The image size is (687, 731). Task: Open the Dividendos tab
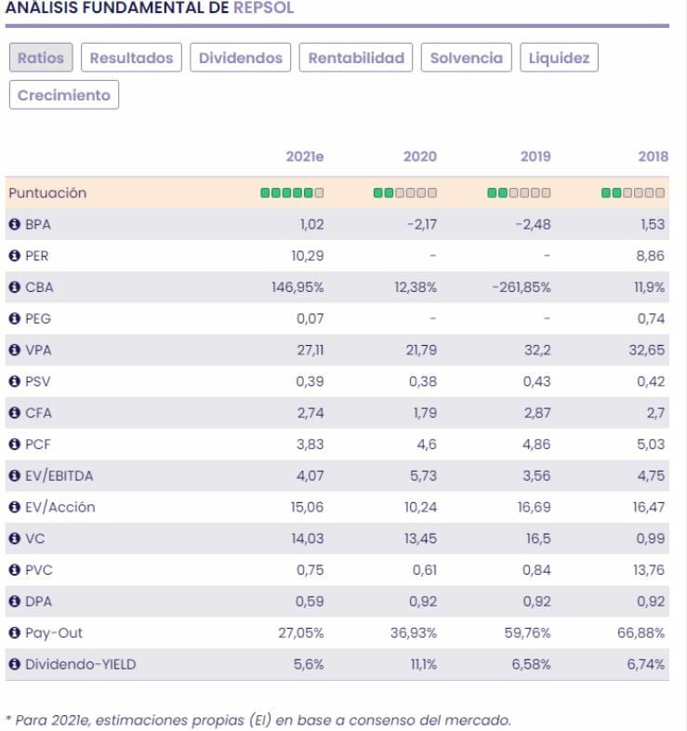(241, 58)
